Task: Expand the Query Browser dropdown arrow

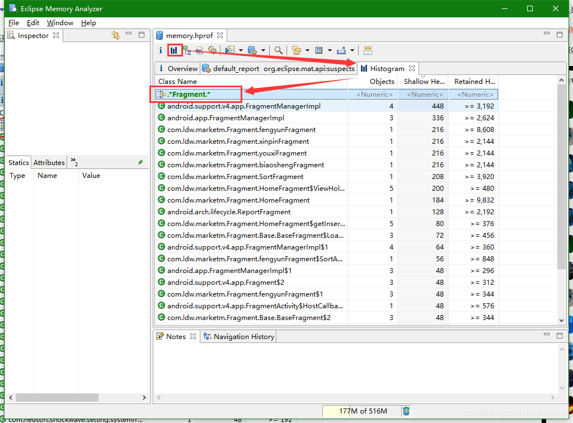Action: click(x=263, y=50)
